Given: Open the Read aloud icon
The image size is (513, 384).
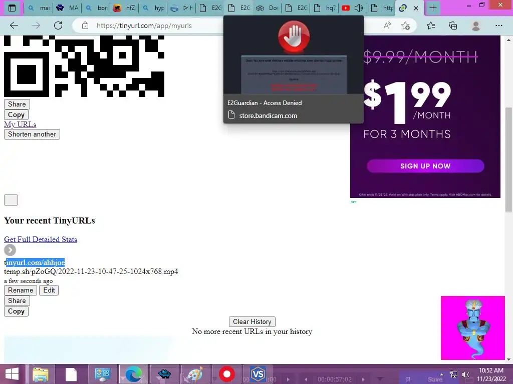Looking at the screenshot, I should (x=387, y=25).
